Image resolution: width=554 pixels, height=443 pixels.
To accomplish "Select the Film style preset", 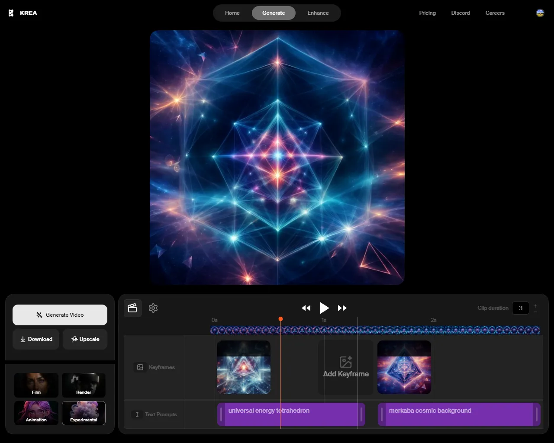I will pos(36,385).
